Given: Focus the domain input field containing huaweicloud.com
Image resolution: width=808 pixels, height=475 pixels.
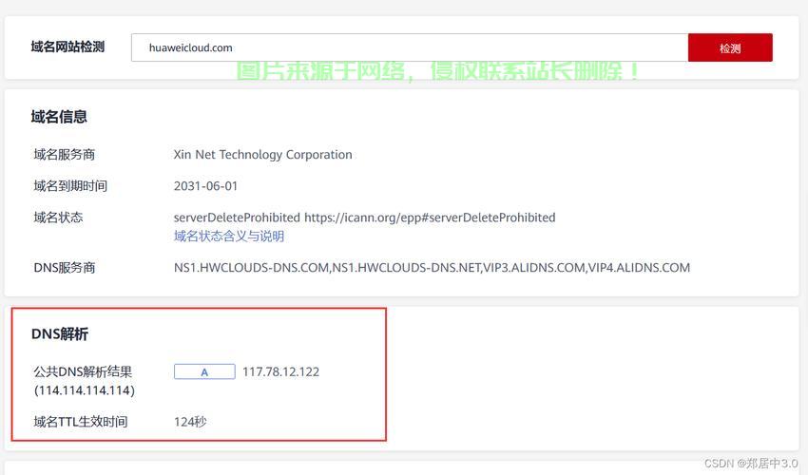Looking at the screenshot, I should [410, 47].
